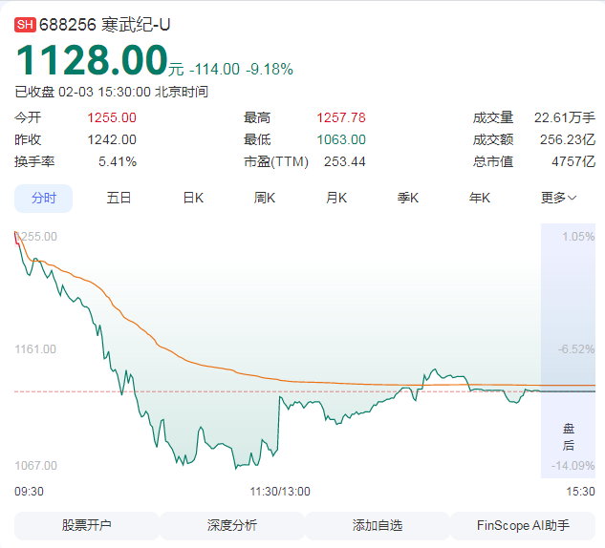Open the 日K daily candlestick tab
605x548 pixels.
coord(193,199)
